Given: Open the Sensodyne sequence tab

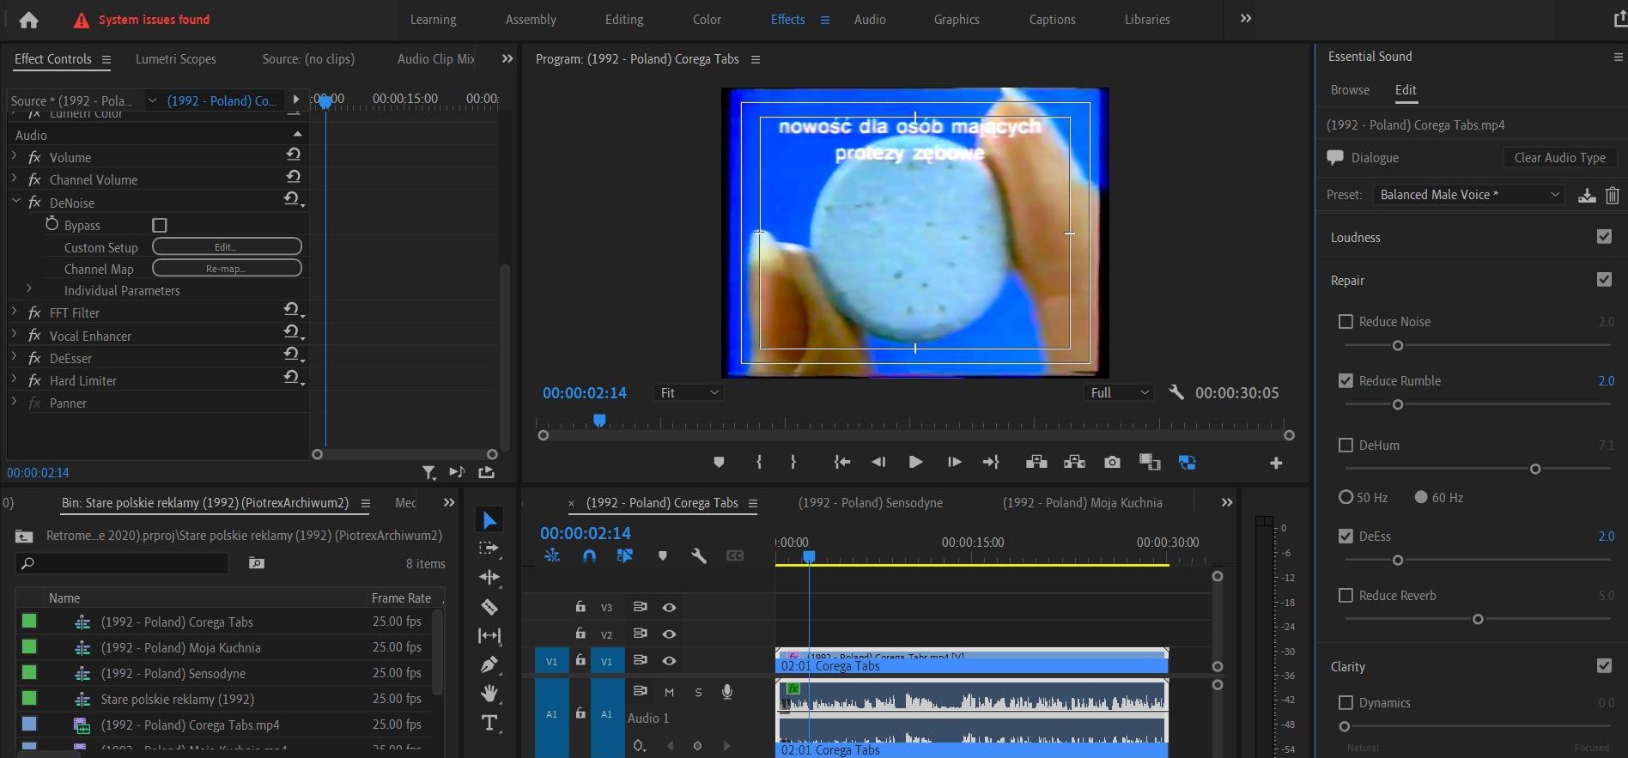Looking at the screenshot, I should pos(870,502).
